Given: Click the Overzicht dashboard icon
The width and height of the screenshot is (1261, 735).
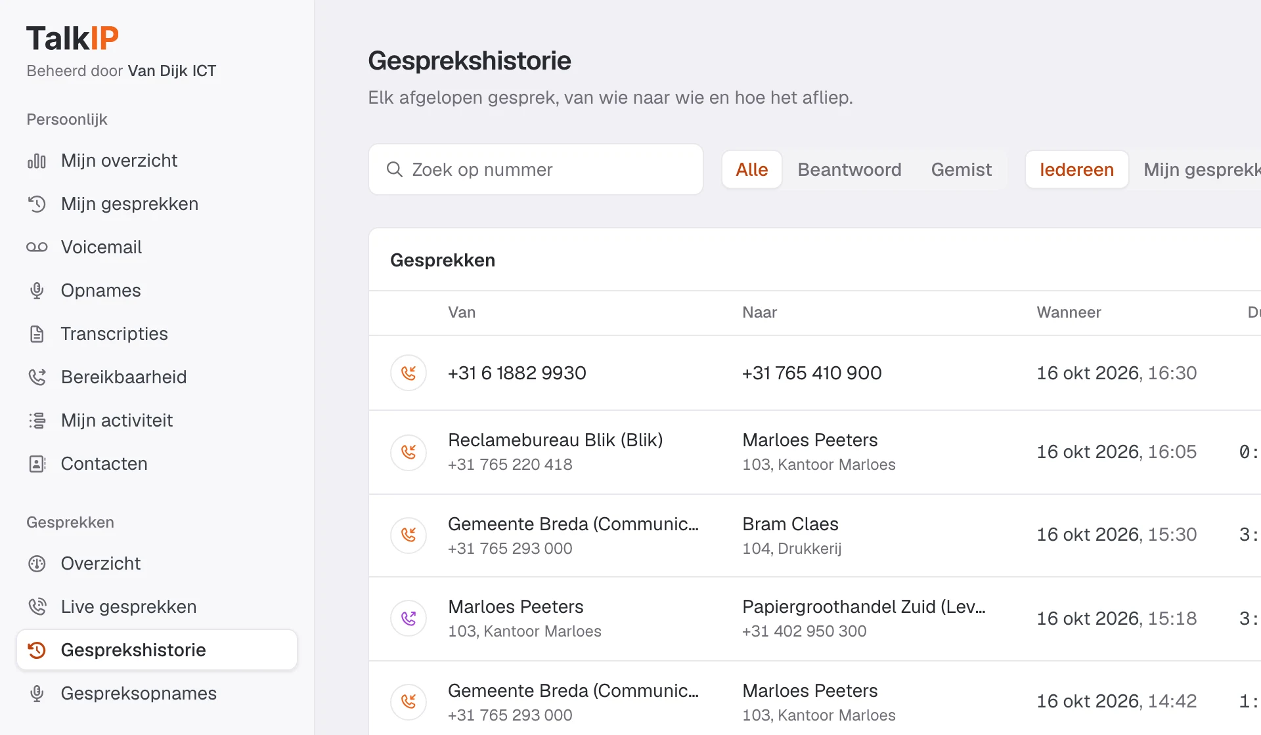Looking at the screenshot, I should tap(37, 564).
